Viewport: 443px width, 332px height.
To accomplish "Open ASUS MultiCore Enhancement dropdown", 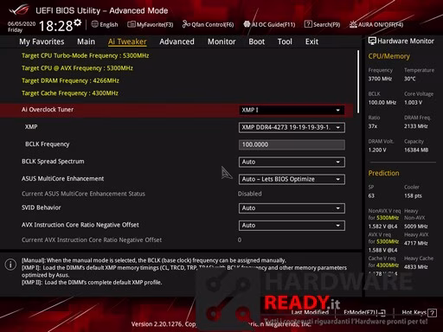I will pos(292,179).
